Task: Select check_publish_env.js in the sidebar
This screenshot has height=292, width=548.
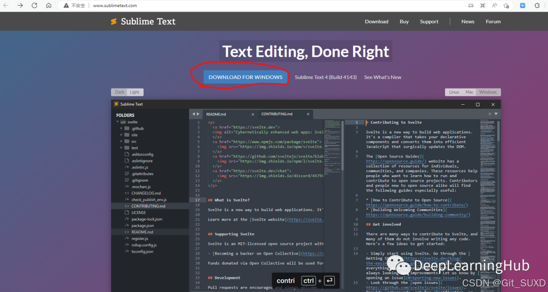Action: point(150,200)
